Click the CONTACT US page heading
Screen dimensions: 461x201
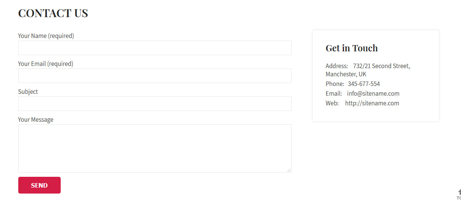point(53,13)
